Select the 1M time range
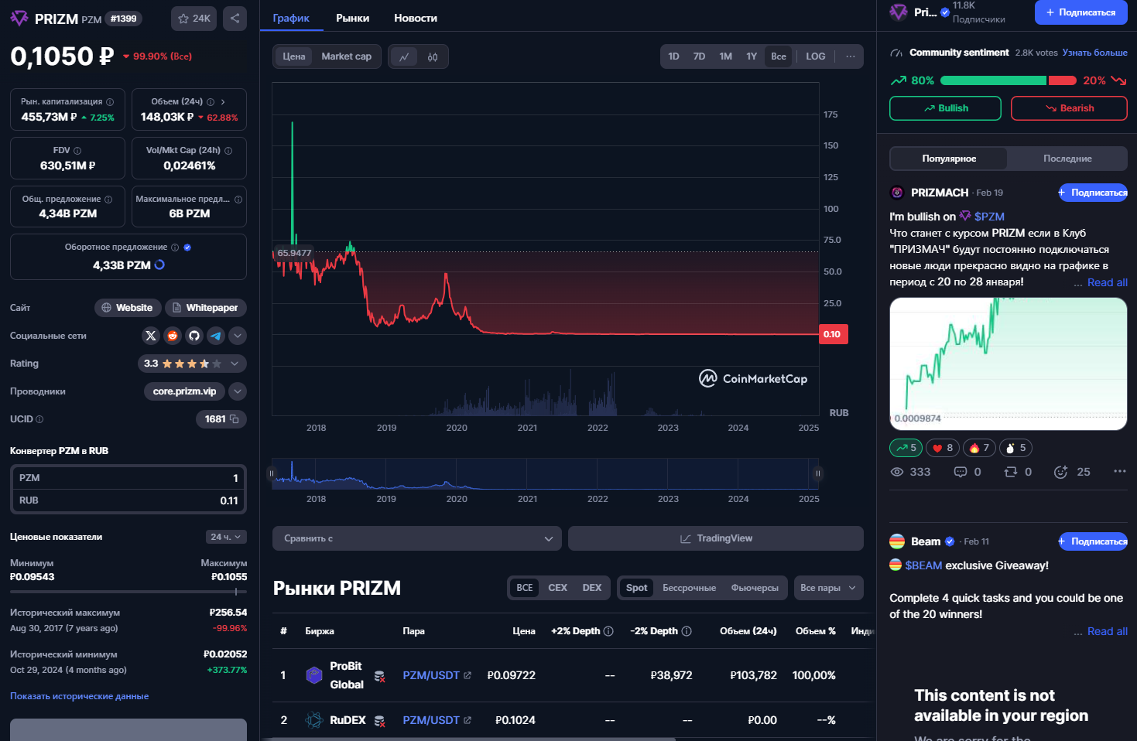The width and height of the screenshot is (1137, 741). 725,56
